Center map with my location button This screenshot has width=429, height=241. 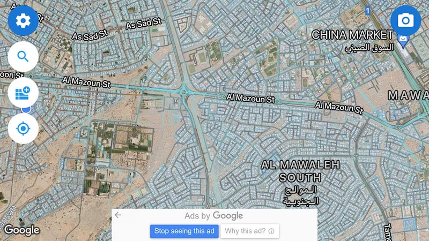click(23, 129)
